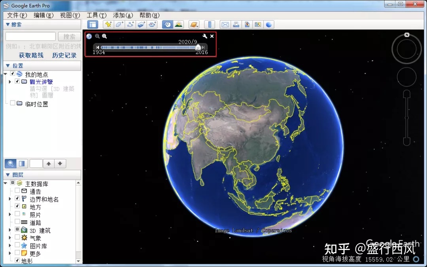Add a path using the toolbar icon

(130, 25)
